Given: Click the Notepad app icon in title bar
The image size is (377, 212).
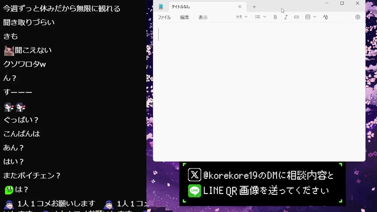Looking at the screenshot, I should [x=161, y=7].
